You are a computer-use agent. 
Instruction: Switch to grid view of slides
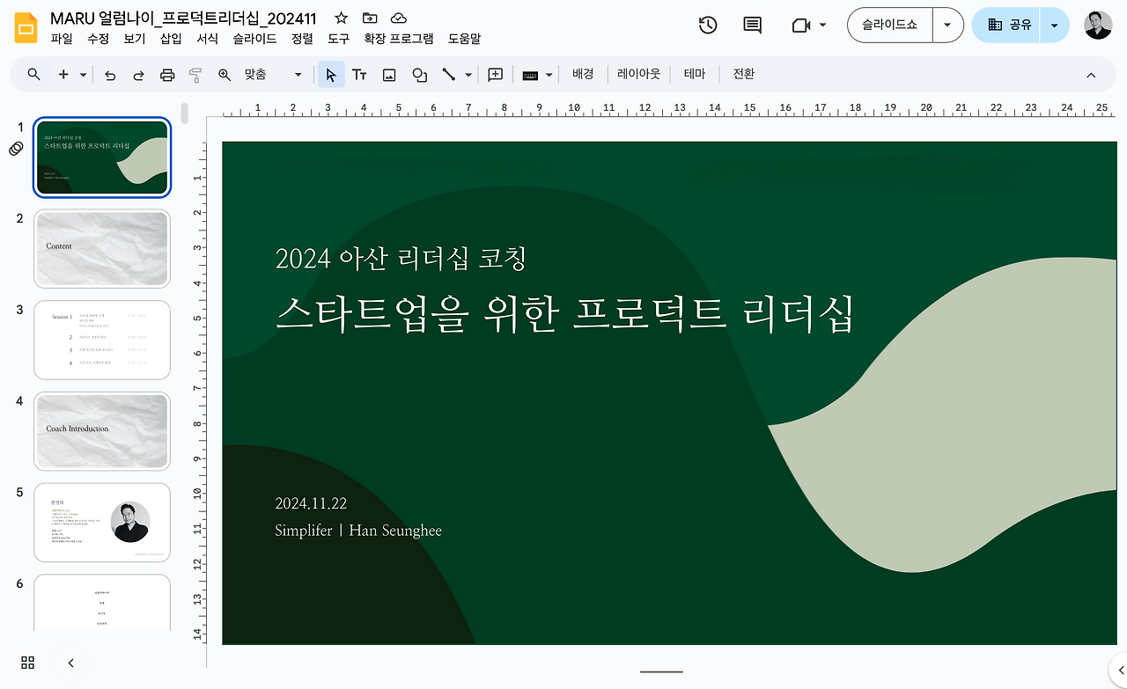(26, 663)
